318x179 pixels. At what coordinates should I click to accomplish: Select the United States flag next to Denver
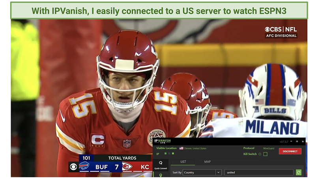pos(181,148)
